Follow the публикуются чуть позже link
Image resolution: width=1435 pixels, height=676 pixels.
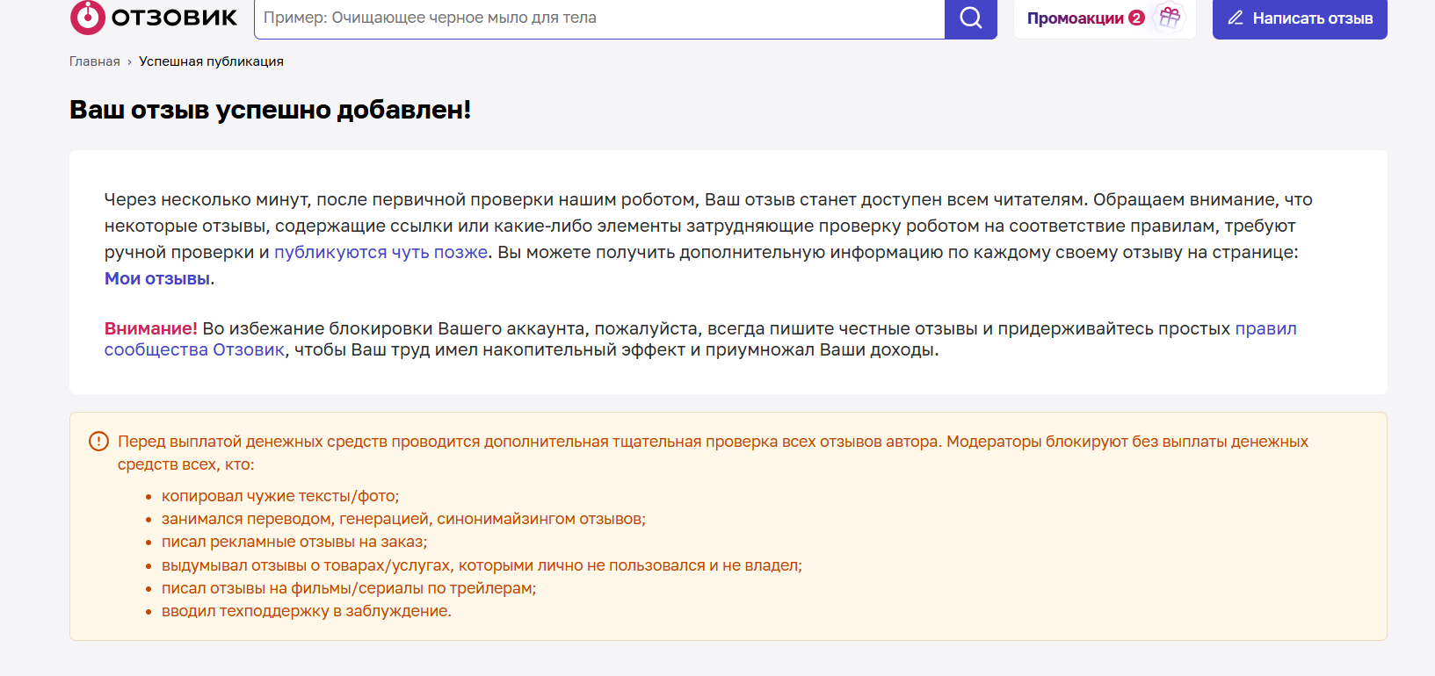pyautogui.click(x=380, y=253)
